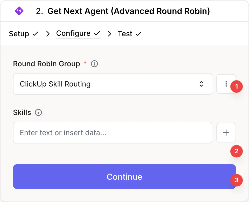Click the up-down chevron inside the group dropdown

[x=201, y=84]
